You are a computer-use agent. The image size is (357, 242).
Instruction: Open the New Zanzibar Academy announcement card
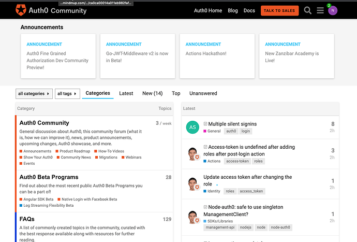(296, 56)
